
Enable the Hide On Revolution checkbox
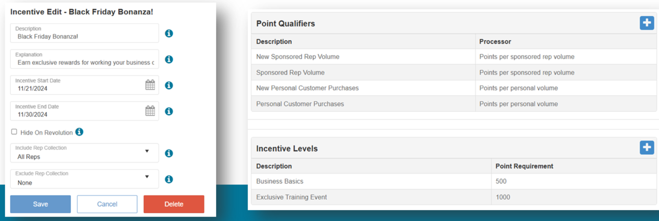point(14,132)
